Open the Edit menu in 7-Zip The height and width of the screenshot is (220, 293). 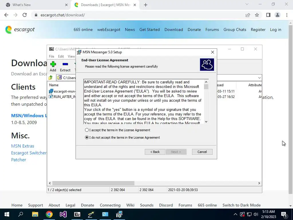point(61,56)
